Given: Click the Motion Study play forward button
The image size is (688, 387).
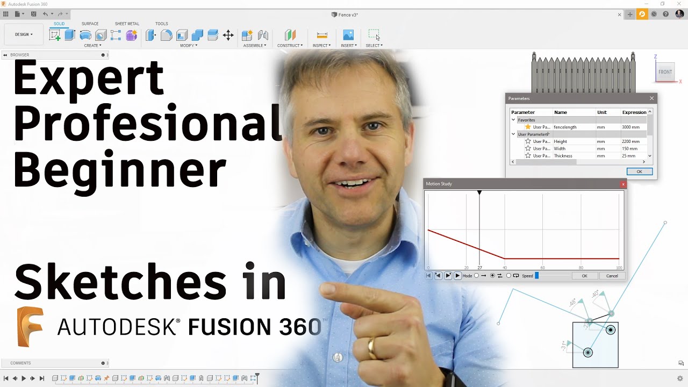Looking at the screenshot, I should (x=457, y=276).
